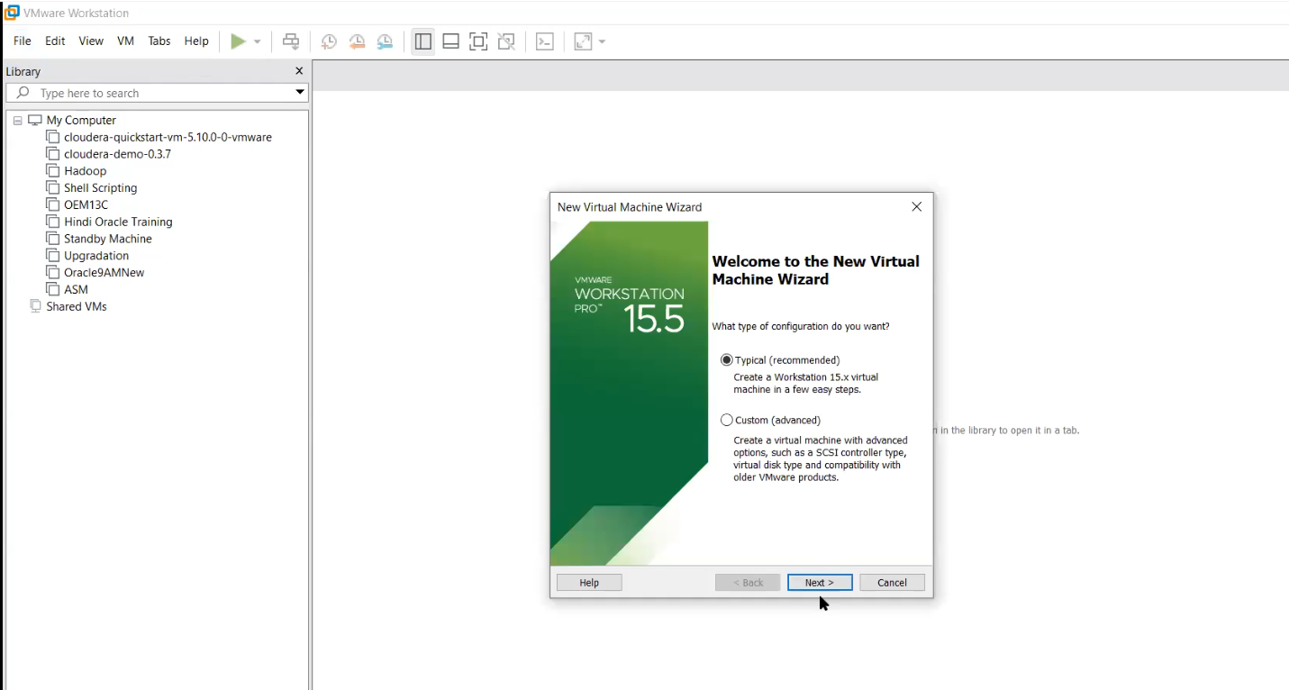Select the Shell Scripting virtual machine
The width and height of the screenshot is (1289, 690).
pos(100,188)
